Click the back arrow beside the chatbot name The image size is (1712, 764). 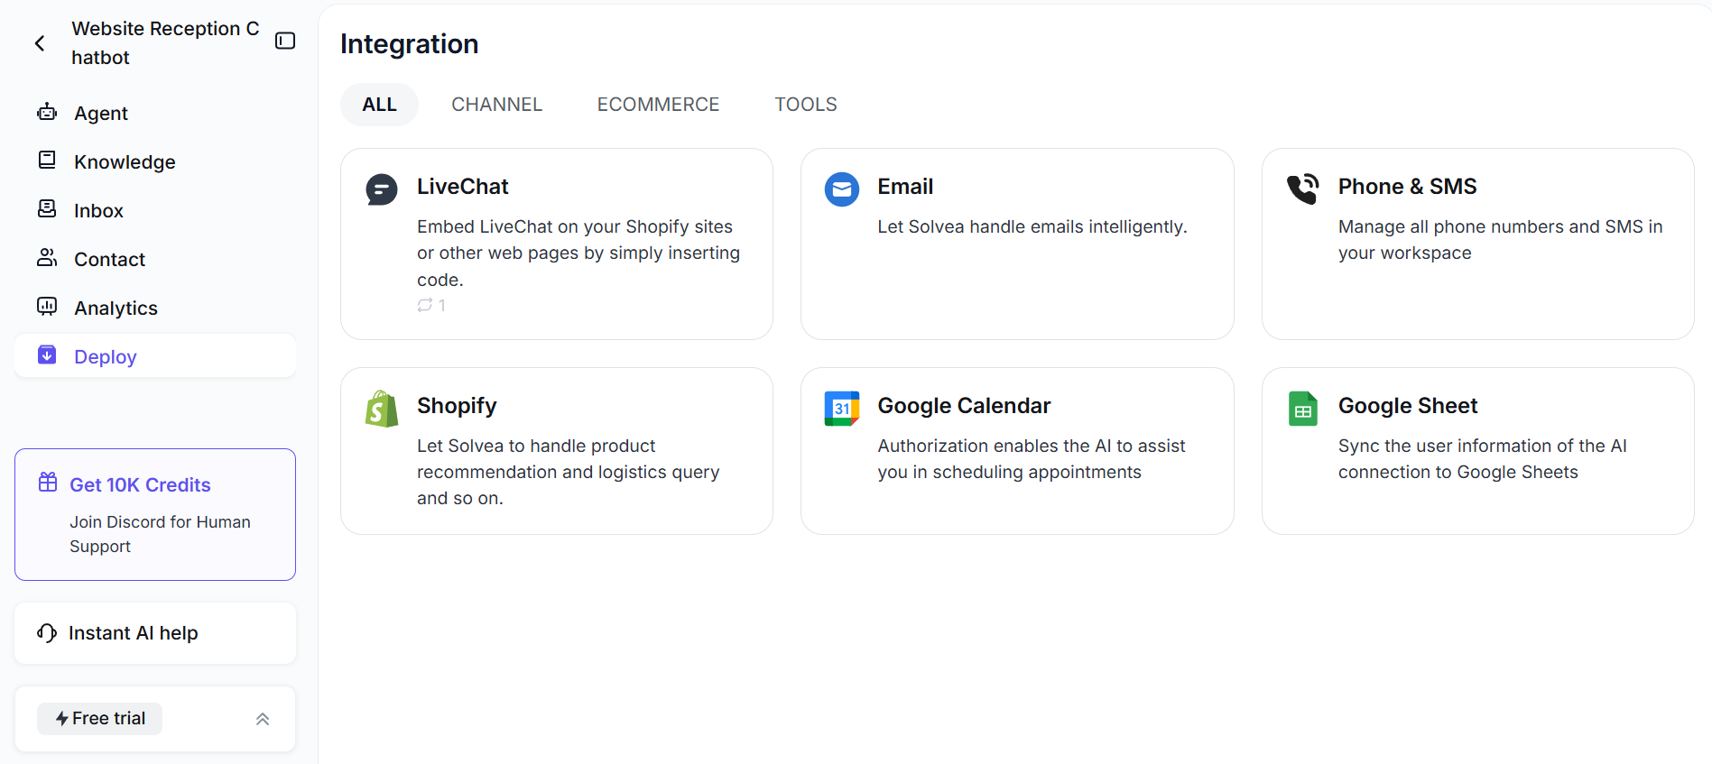pyautogui.click(x=40, y=43)
